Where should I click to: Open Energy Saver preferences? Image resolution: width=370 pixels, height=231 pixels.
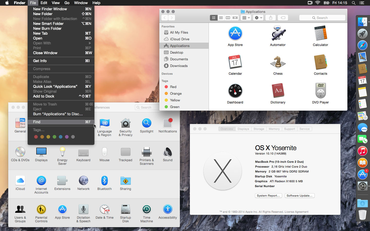click(62, 152)
